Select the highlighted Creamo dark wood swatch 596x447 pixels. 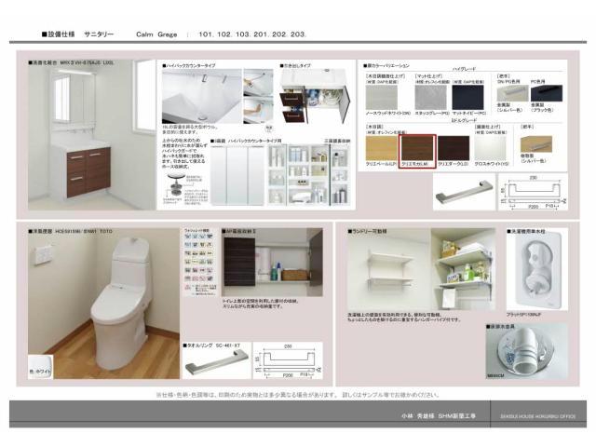tap(418, 148)
